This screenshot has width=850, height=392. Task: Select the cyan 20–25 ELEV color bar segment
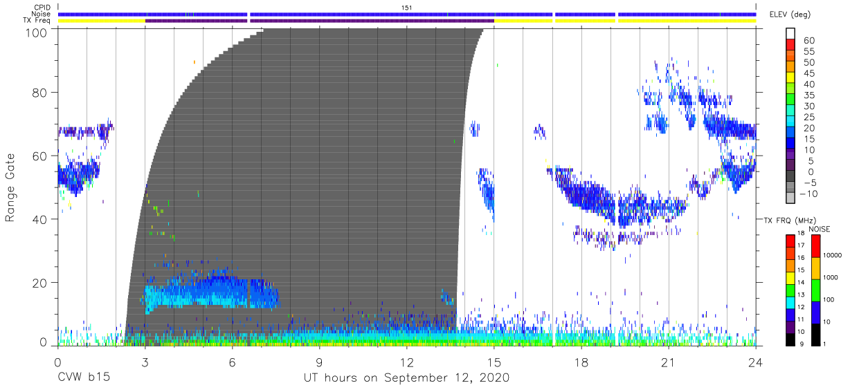790,122
